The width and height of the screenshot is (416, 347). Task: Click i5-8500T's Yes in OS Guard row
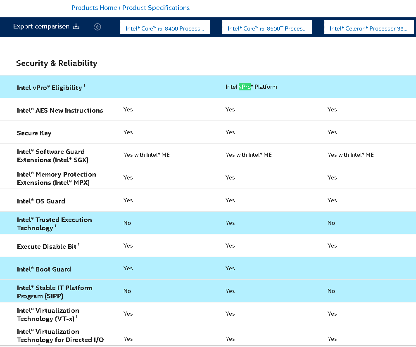tap(230, 200)
